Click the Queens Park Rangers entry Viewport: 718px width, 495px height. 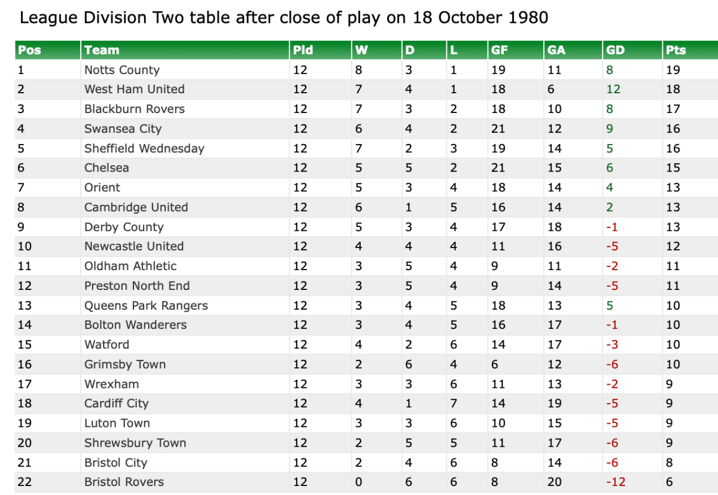point(146,305)
